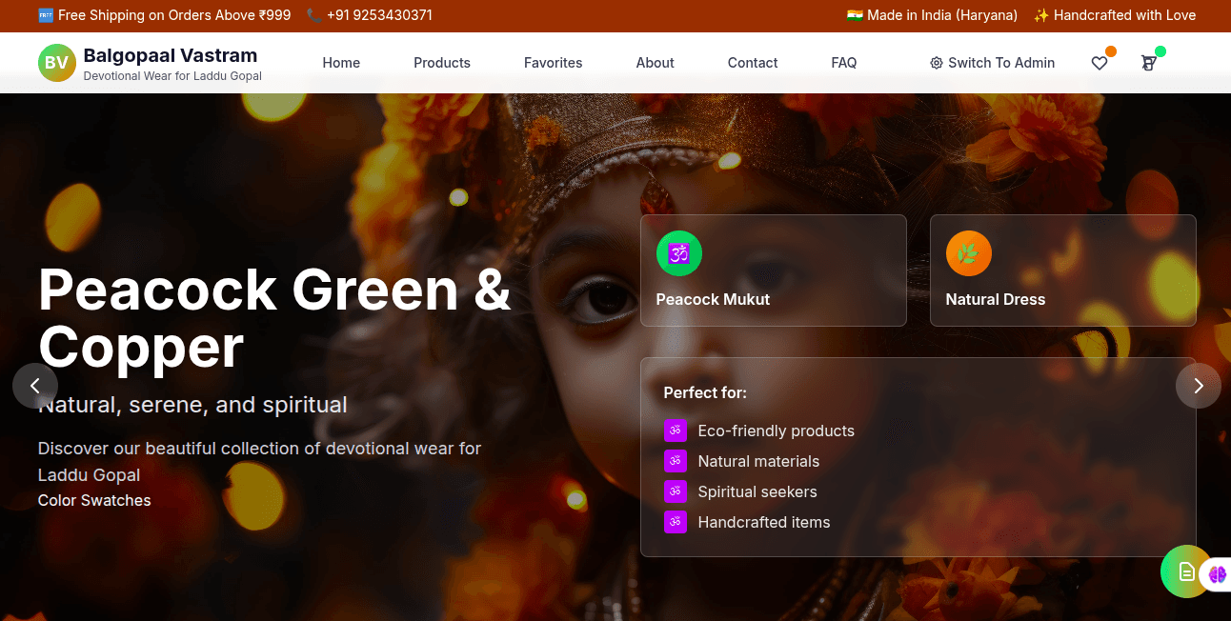Go to the previous hero slide

tap(35, 386)
